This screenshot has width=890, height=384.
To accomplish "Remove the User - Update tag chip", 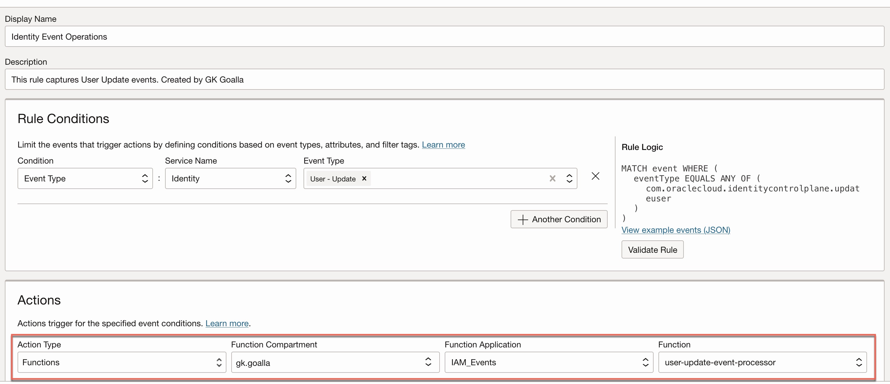I will [x=364, y=178].
